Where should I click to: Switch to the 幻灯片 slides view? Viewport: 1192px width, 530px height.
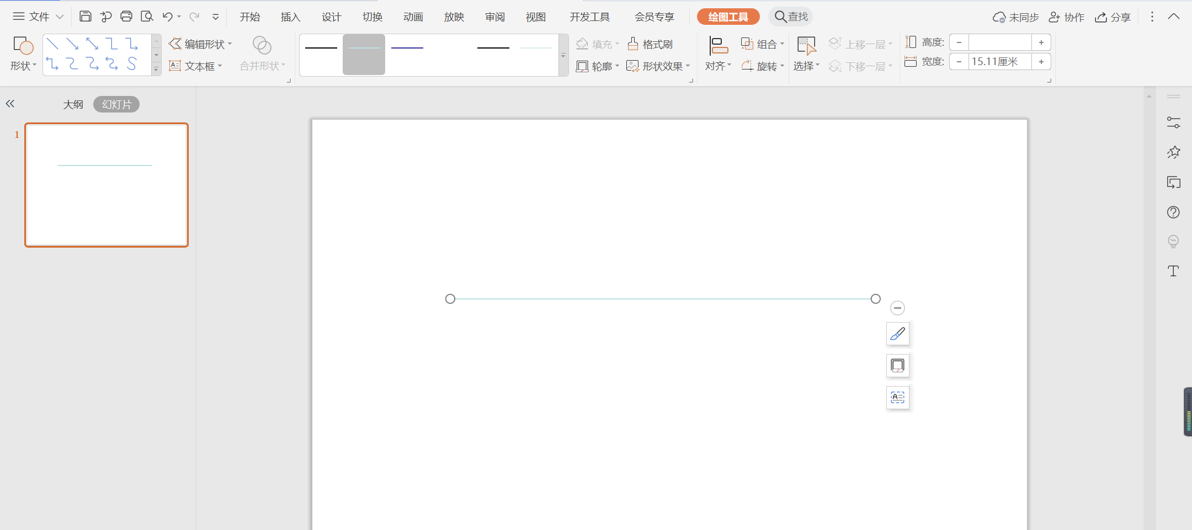pyautogui.click(x=116, y=104)
